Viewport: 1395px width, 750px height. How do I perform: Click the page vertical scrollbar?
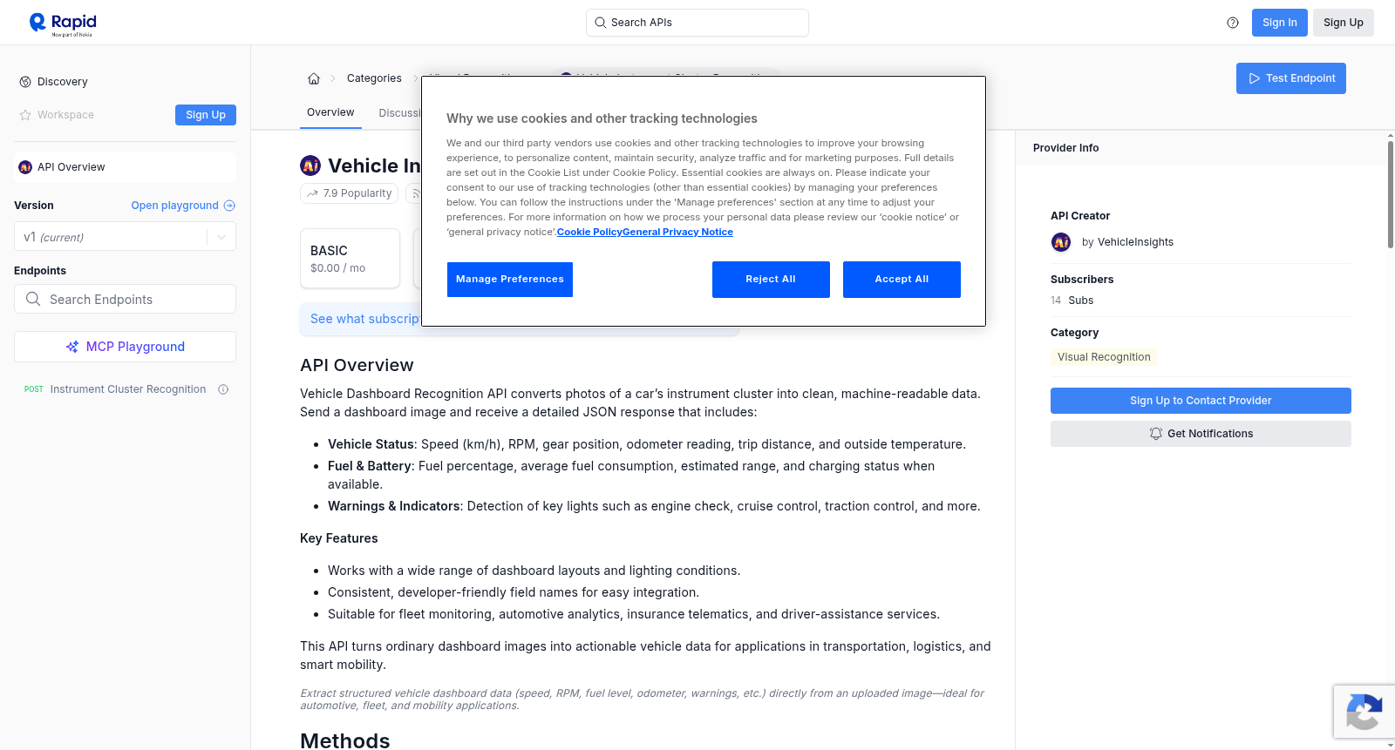[1391, 193]
